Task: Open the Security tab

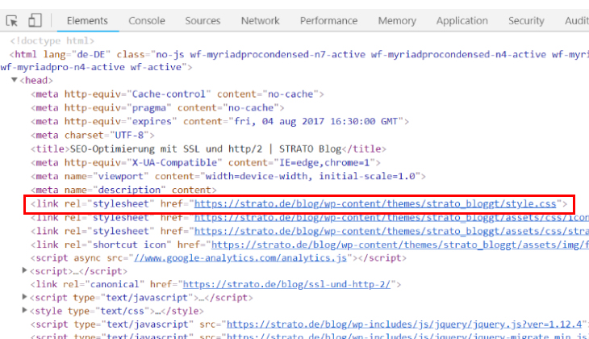Action: pos(526,21)
